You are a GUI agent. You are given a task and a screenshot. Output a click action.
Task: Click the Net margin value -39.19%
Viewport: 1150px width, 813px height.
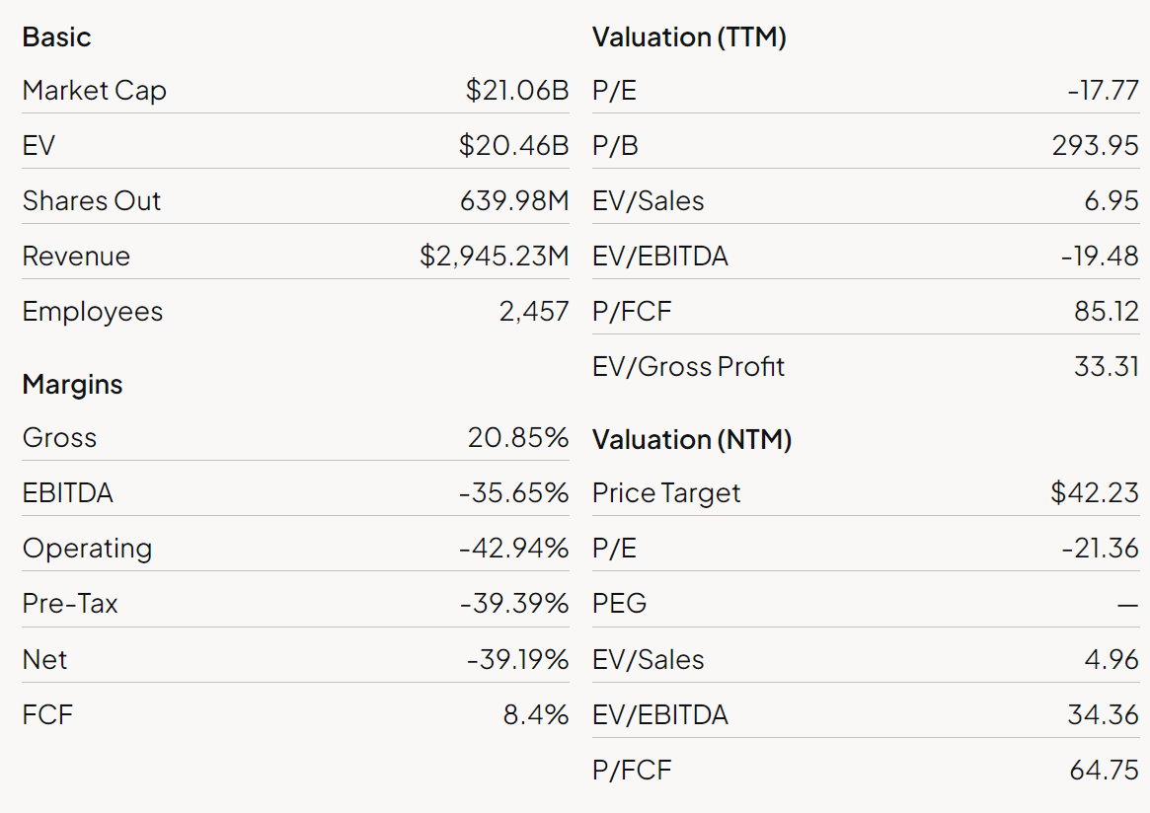tap(517, 659)
